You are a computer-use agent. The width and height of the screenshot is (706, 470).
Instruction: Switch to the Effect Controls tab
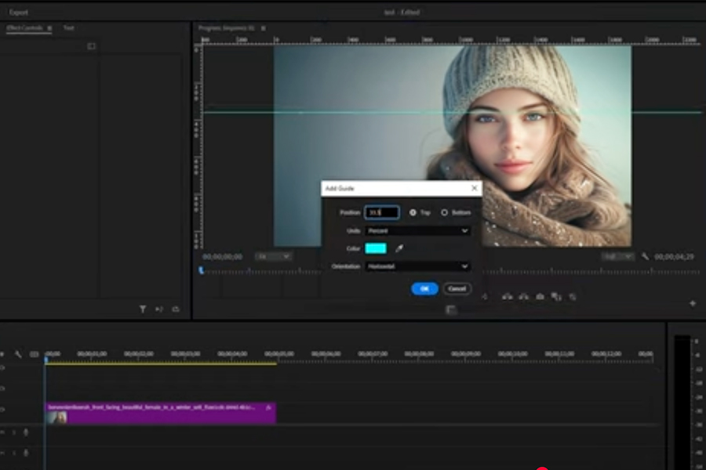pos(24,28)
